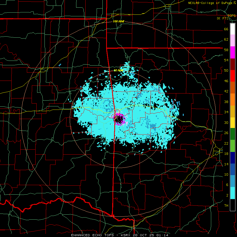Click the legend value '50'
The height and width of the screenshot is (237, 237).
pos(226,71)
